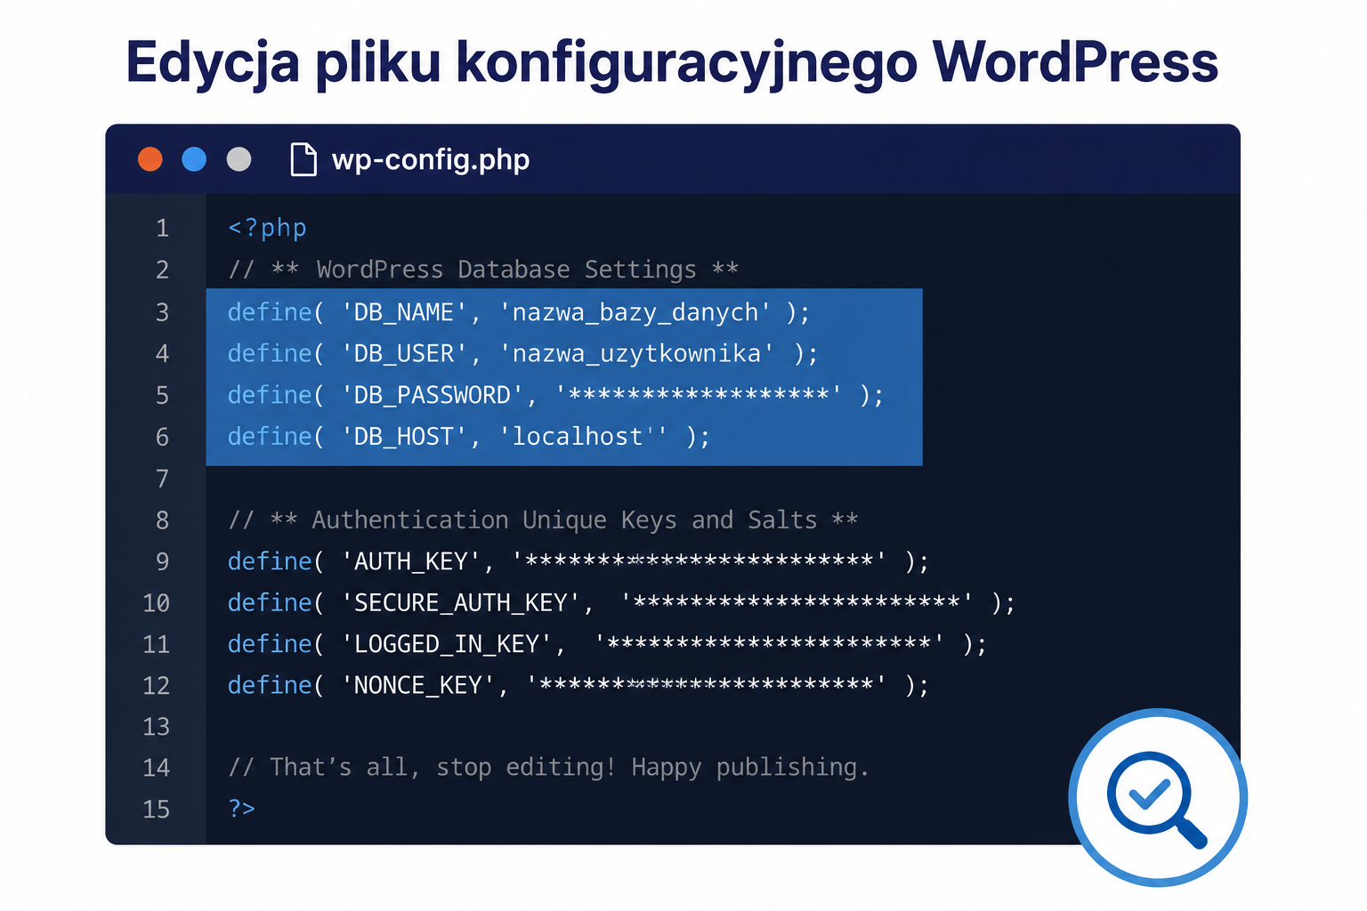This screenshot has height=911, width=1367.
Task: Click line number 10 in the gutter
Action: (156, 603)
